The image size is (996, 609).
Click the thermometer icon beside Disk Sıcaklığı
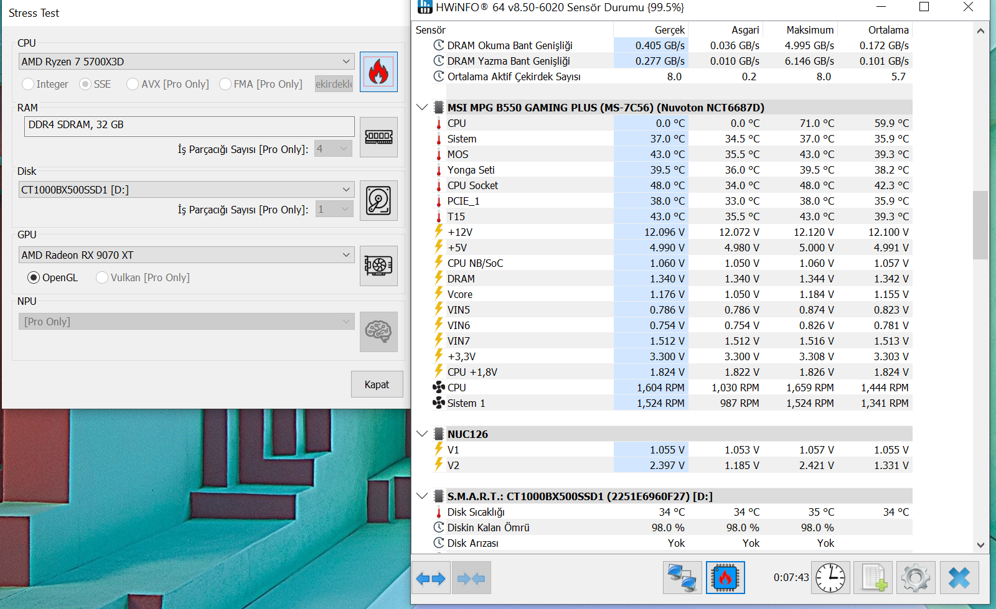[439, 512]
